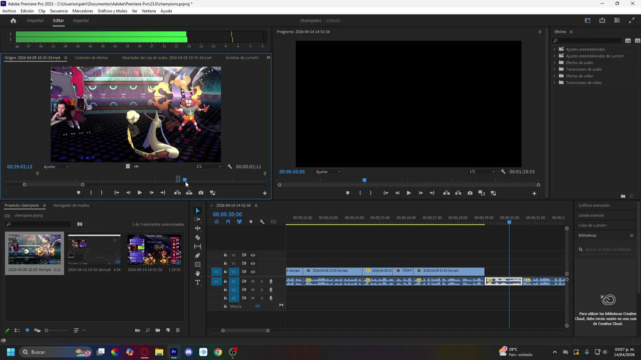Step forward one frame in Program monitor
The image size is (641, 360).
[421, 193]
